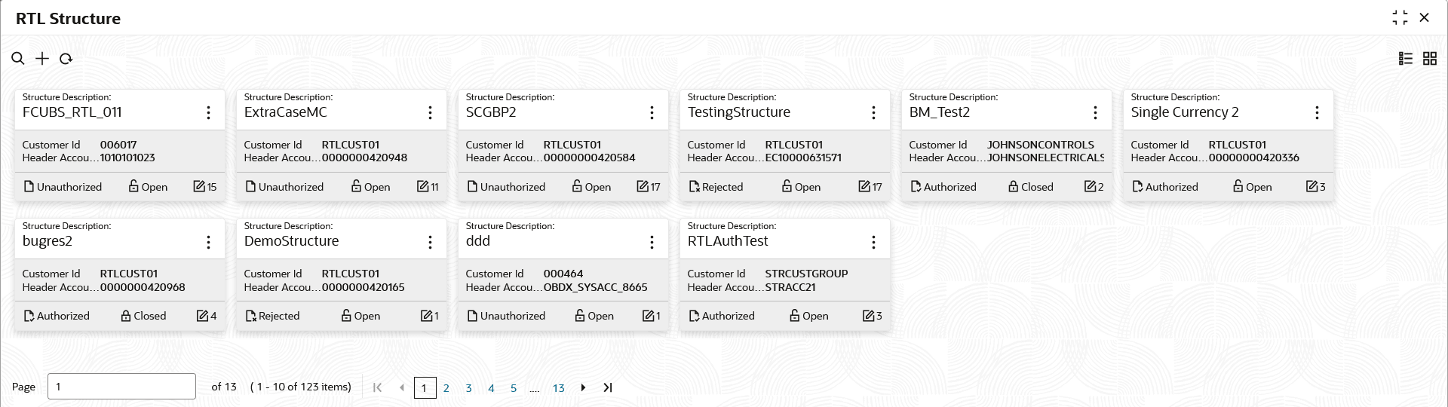The image size is (1448, 407).
Task: Click the Rejected status icon on TestingStructure
Action: point(694,186)
